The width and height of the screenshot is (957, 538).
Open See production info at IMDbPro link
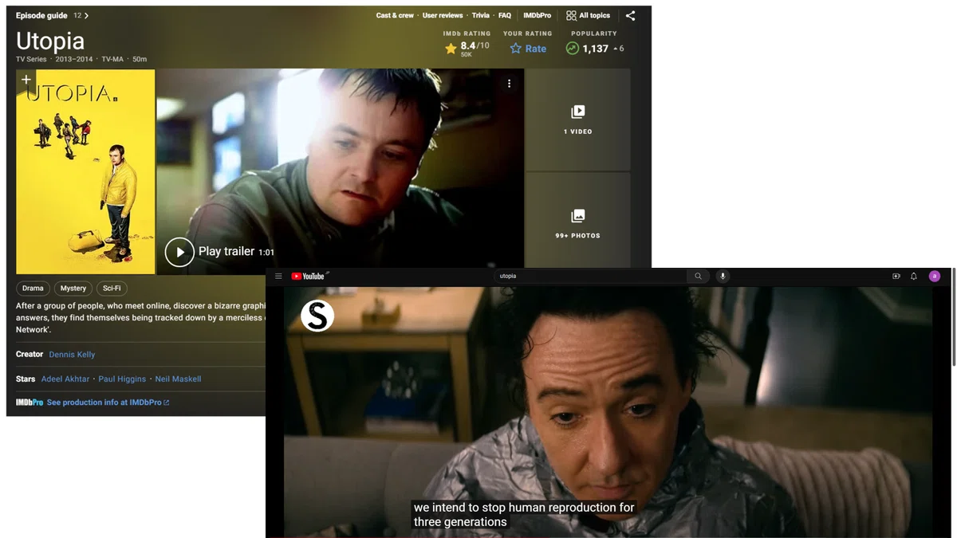point(108,403)
